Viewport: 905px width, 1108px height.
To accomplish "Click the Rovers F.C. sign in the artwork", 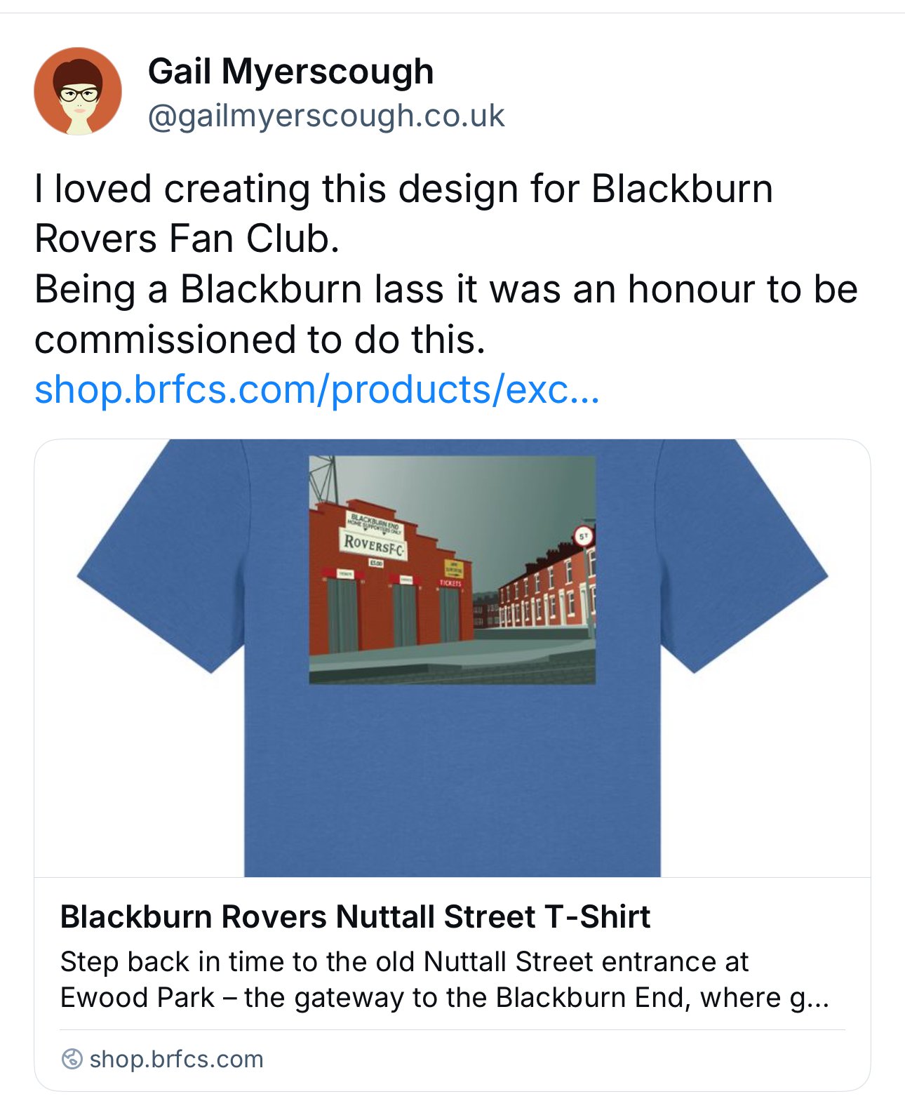I will pos(374,545).
